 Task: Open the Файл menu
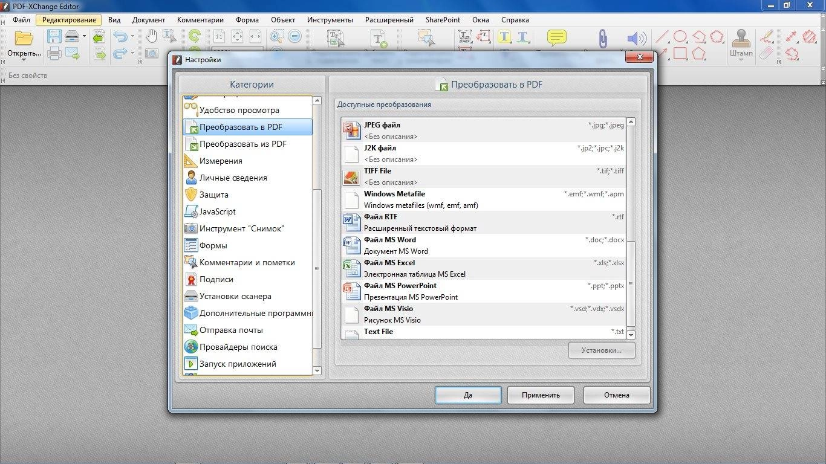21,20
